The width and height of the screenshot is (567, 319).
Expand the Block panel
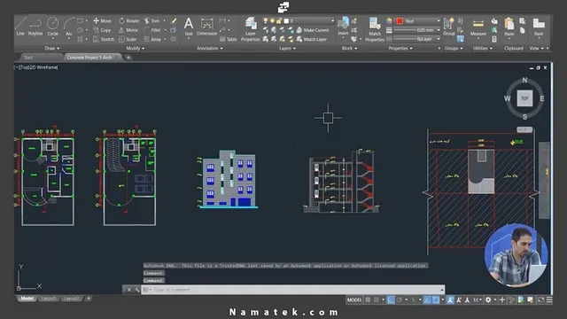pyautogui.click(x=349, y=48)
